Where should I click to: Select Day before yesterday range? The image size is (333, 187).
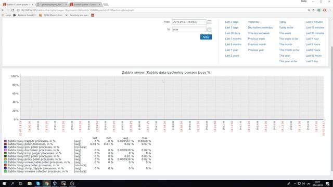pyautogui.click(x=260, y=28)
